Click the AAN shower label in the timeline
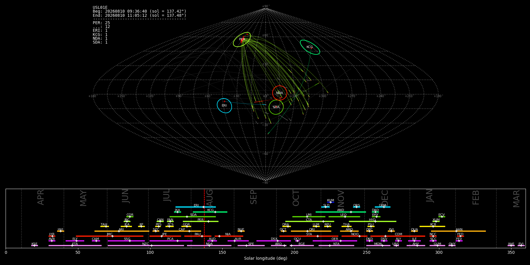 pyautogui.click(x=459, y=230)
